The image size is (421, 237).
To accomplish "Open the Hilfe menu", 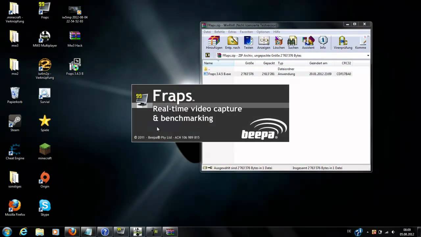I will pos(277,32).
